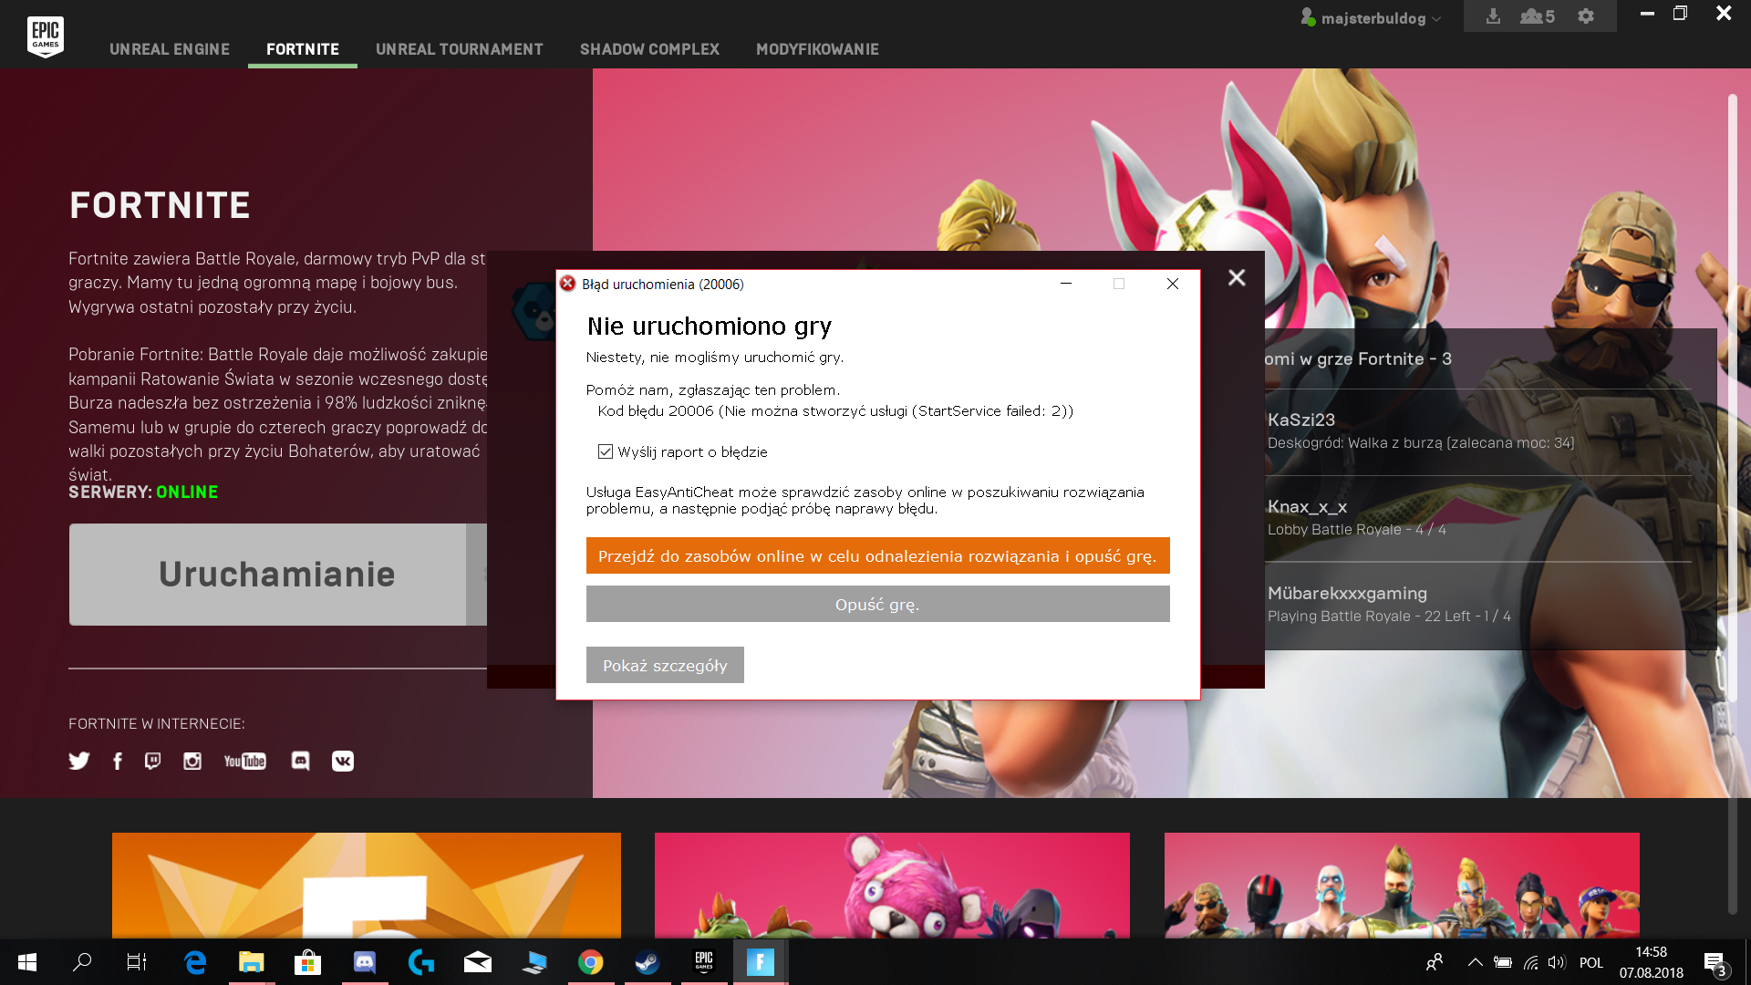Open launcher settings gear icon
Viewport: 1751px width, 985px height.
[1586, 16]
